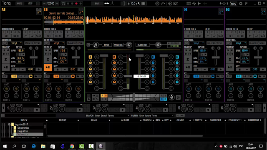Viewport: 267px width, 150px height.
Task: Sort the library by ARTIST column header
Action: (x=62, y=120)
